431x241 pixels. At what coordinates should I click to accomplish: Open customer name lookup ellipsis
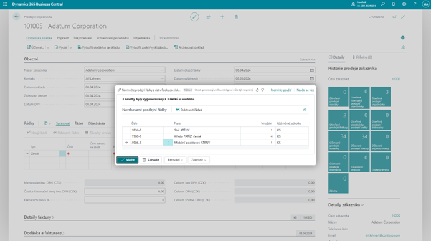[162, 70]
